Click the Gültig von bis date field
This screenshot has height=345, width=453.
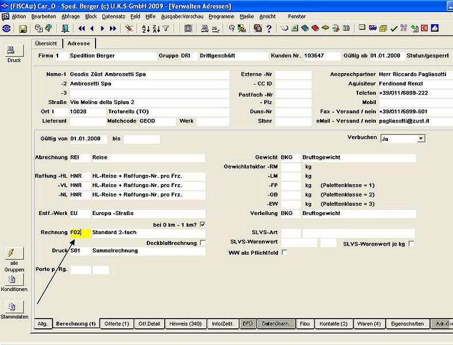(142, 139)
